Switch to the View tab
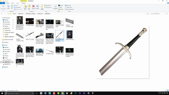 click(x=17, y=3)
